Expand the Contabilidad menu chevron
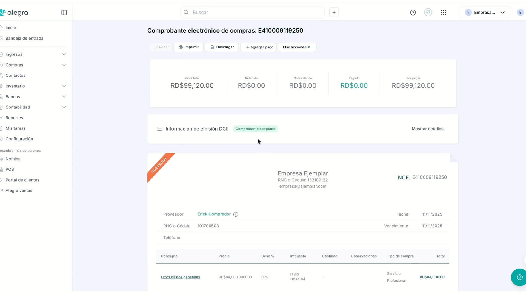Image resolution: width=526 pixels, height=295 pixels. (64, 107)
